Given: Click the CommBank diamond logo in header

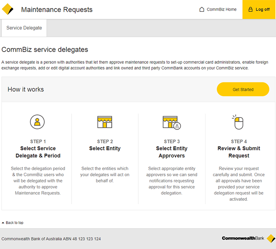Looking at the screenshot, I should (7, 9).
